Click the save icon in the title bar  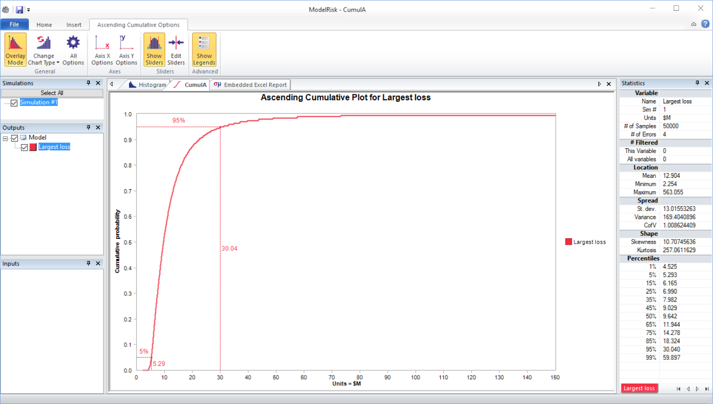(19, 9)
